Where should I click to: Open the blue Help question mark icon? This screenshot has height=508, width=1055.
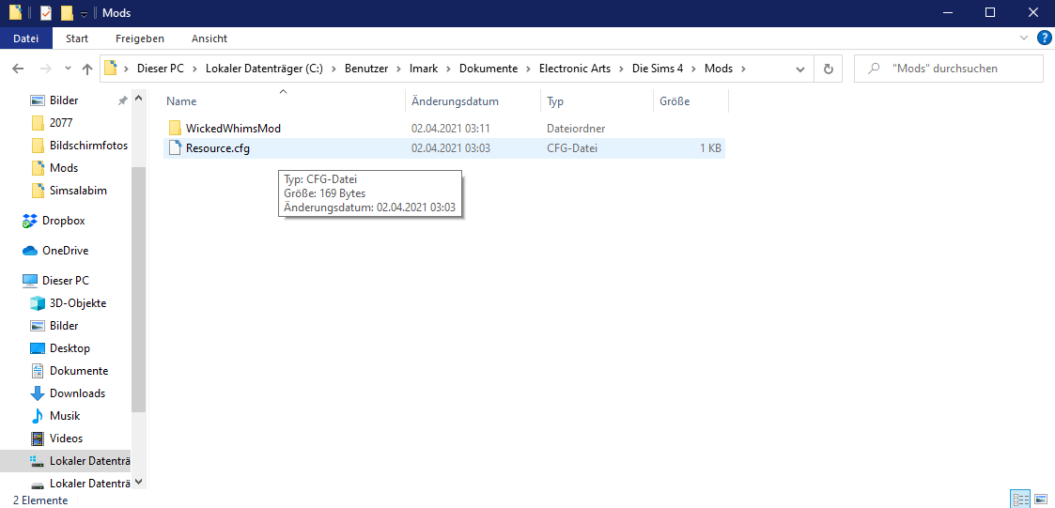coord(1045,38)
